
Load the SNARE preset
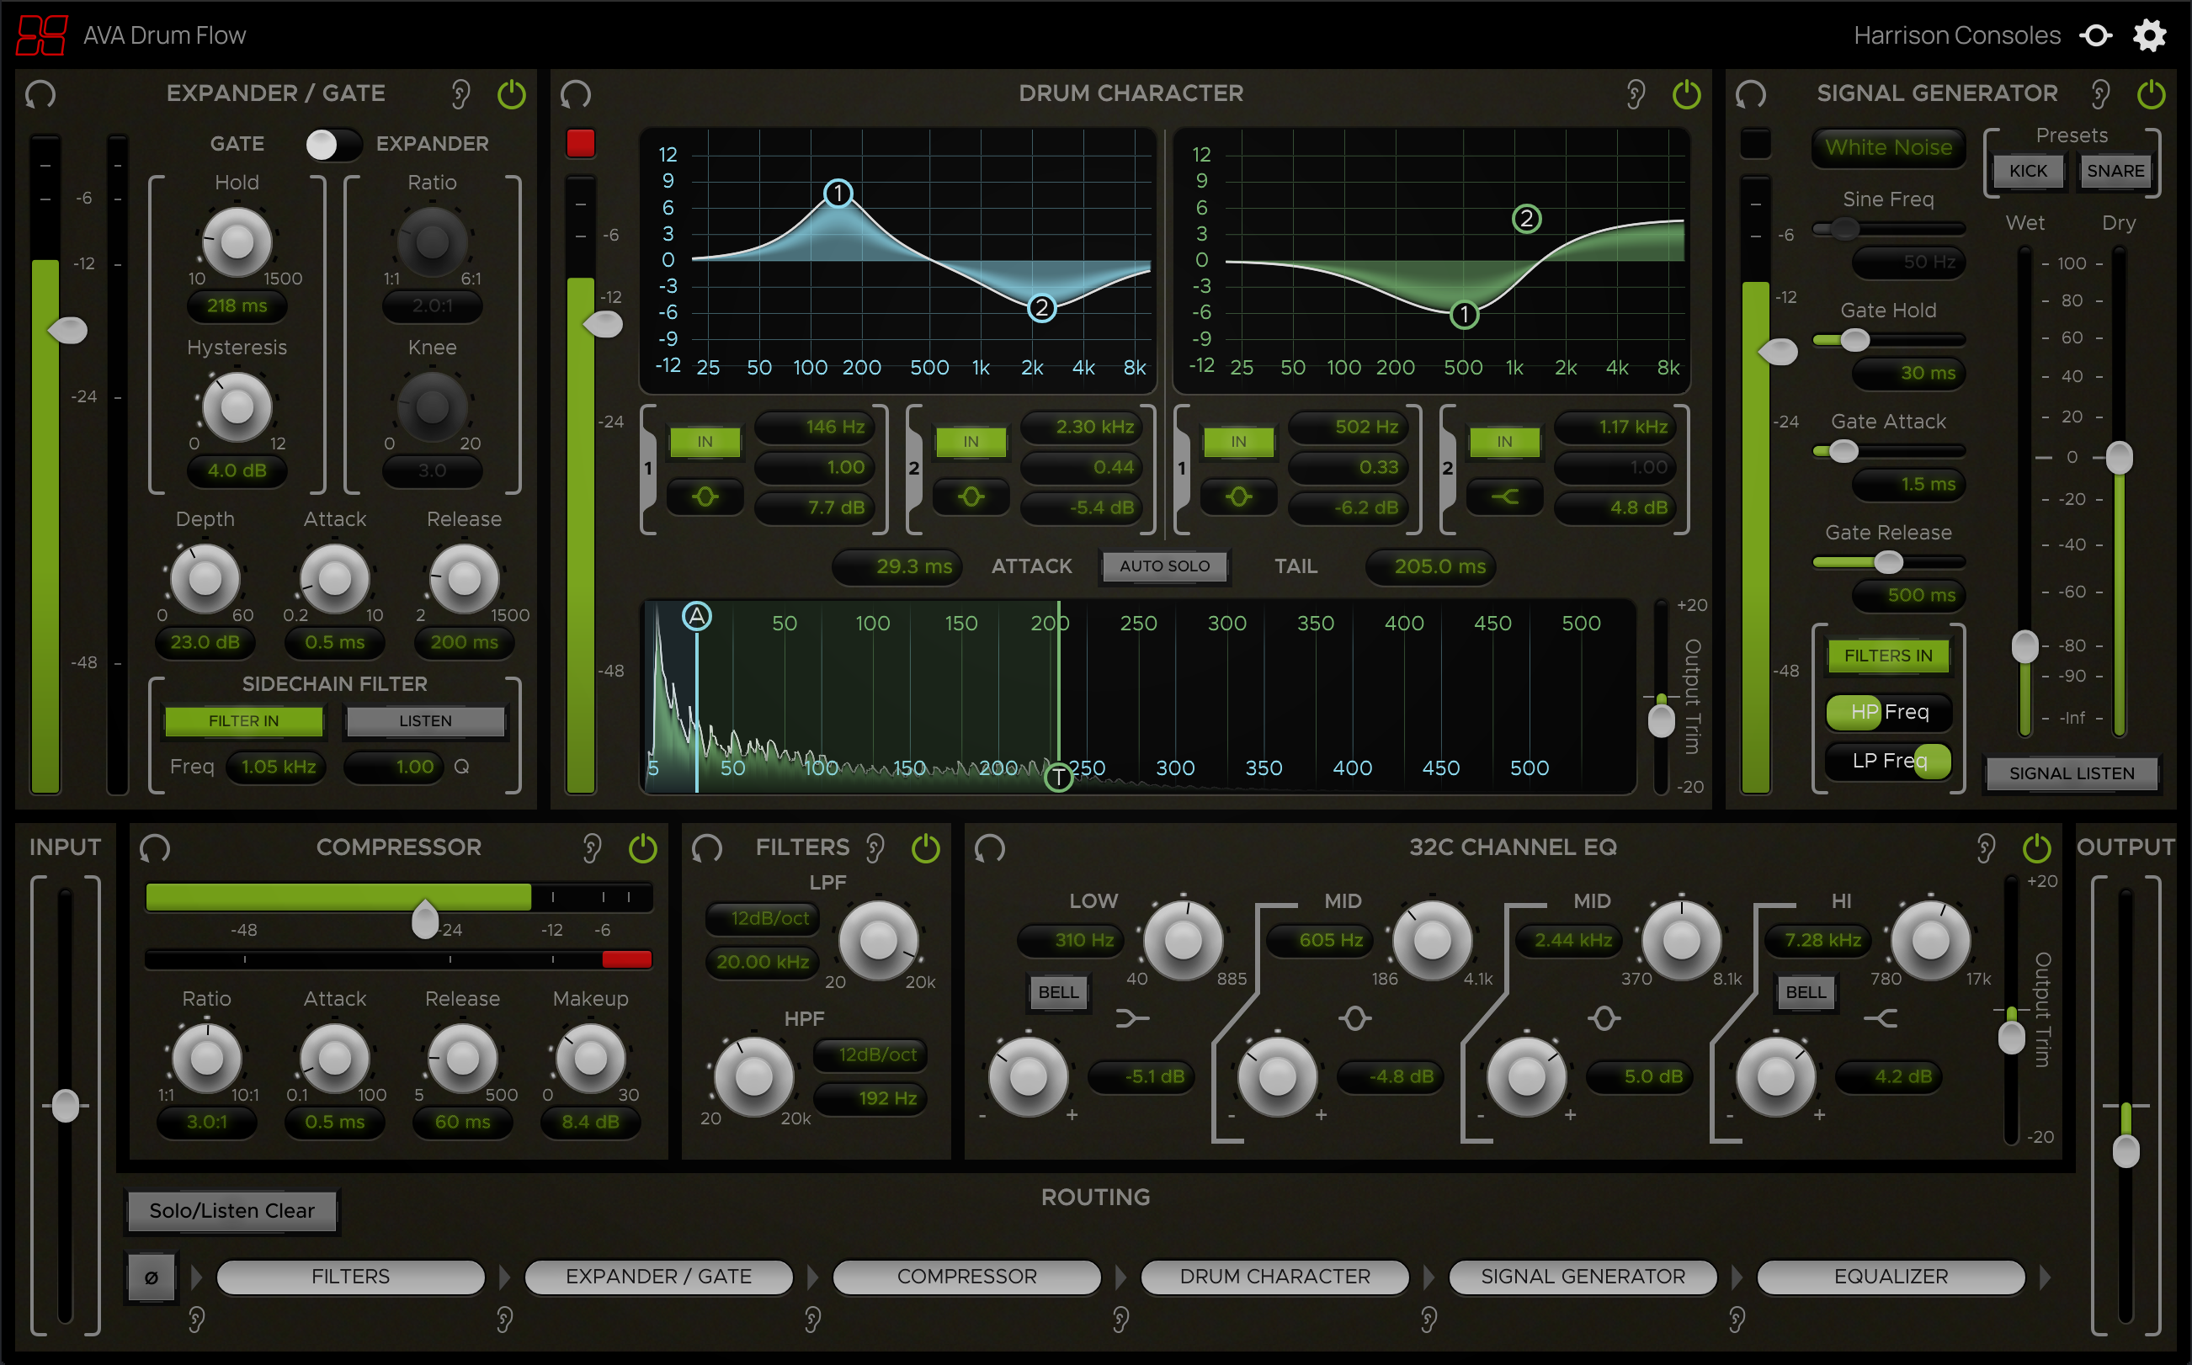[2115, 171]
